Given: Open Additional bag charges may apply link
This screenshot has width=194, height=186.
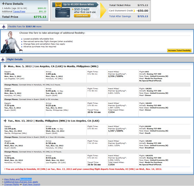Looking at the screenshot, I should click(x=21, y=182).
